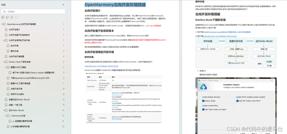287x134 pixels.
Task: Click bookmark icon beside b.本地模拟器使用步骤
Action: pos(8,126)
